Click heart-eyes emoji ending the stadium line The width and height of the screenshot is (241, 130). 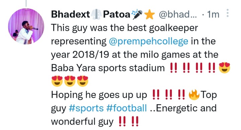point(225,68)
